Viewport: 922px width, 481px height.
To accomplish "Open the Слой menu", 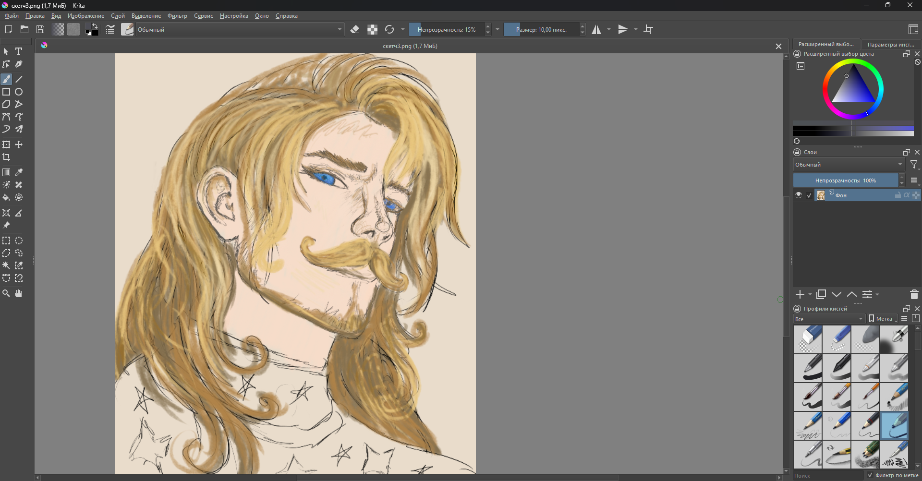I will click(x=118, y=16).
